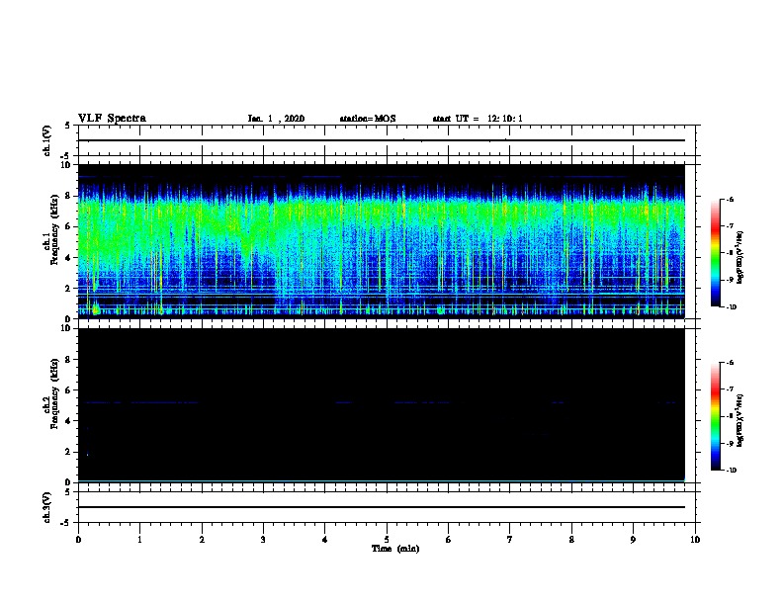
Task: Click the ch.2 spectrogram plot area
Action: coord(381,405)
